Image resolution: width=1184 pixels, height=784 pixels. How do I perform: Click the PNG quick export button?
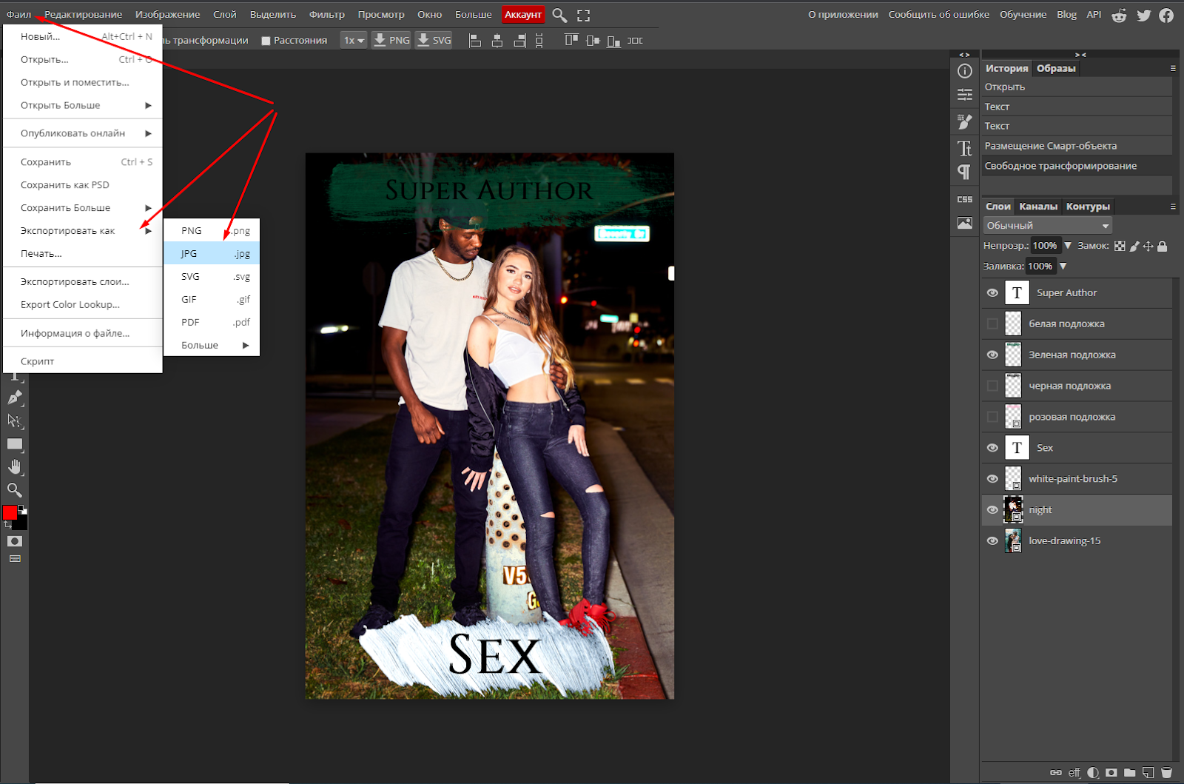(x=391, y=40)
